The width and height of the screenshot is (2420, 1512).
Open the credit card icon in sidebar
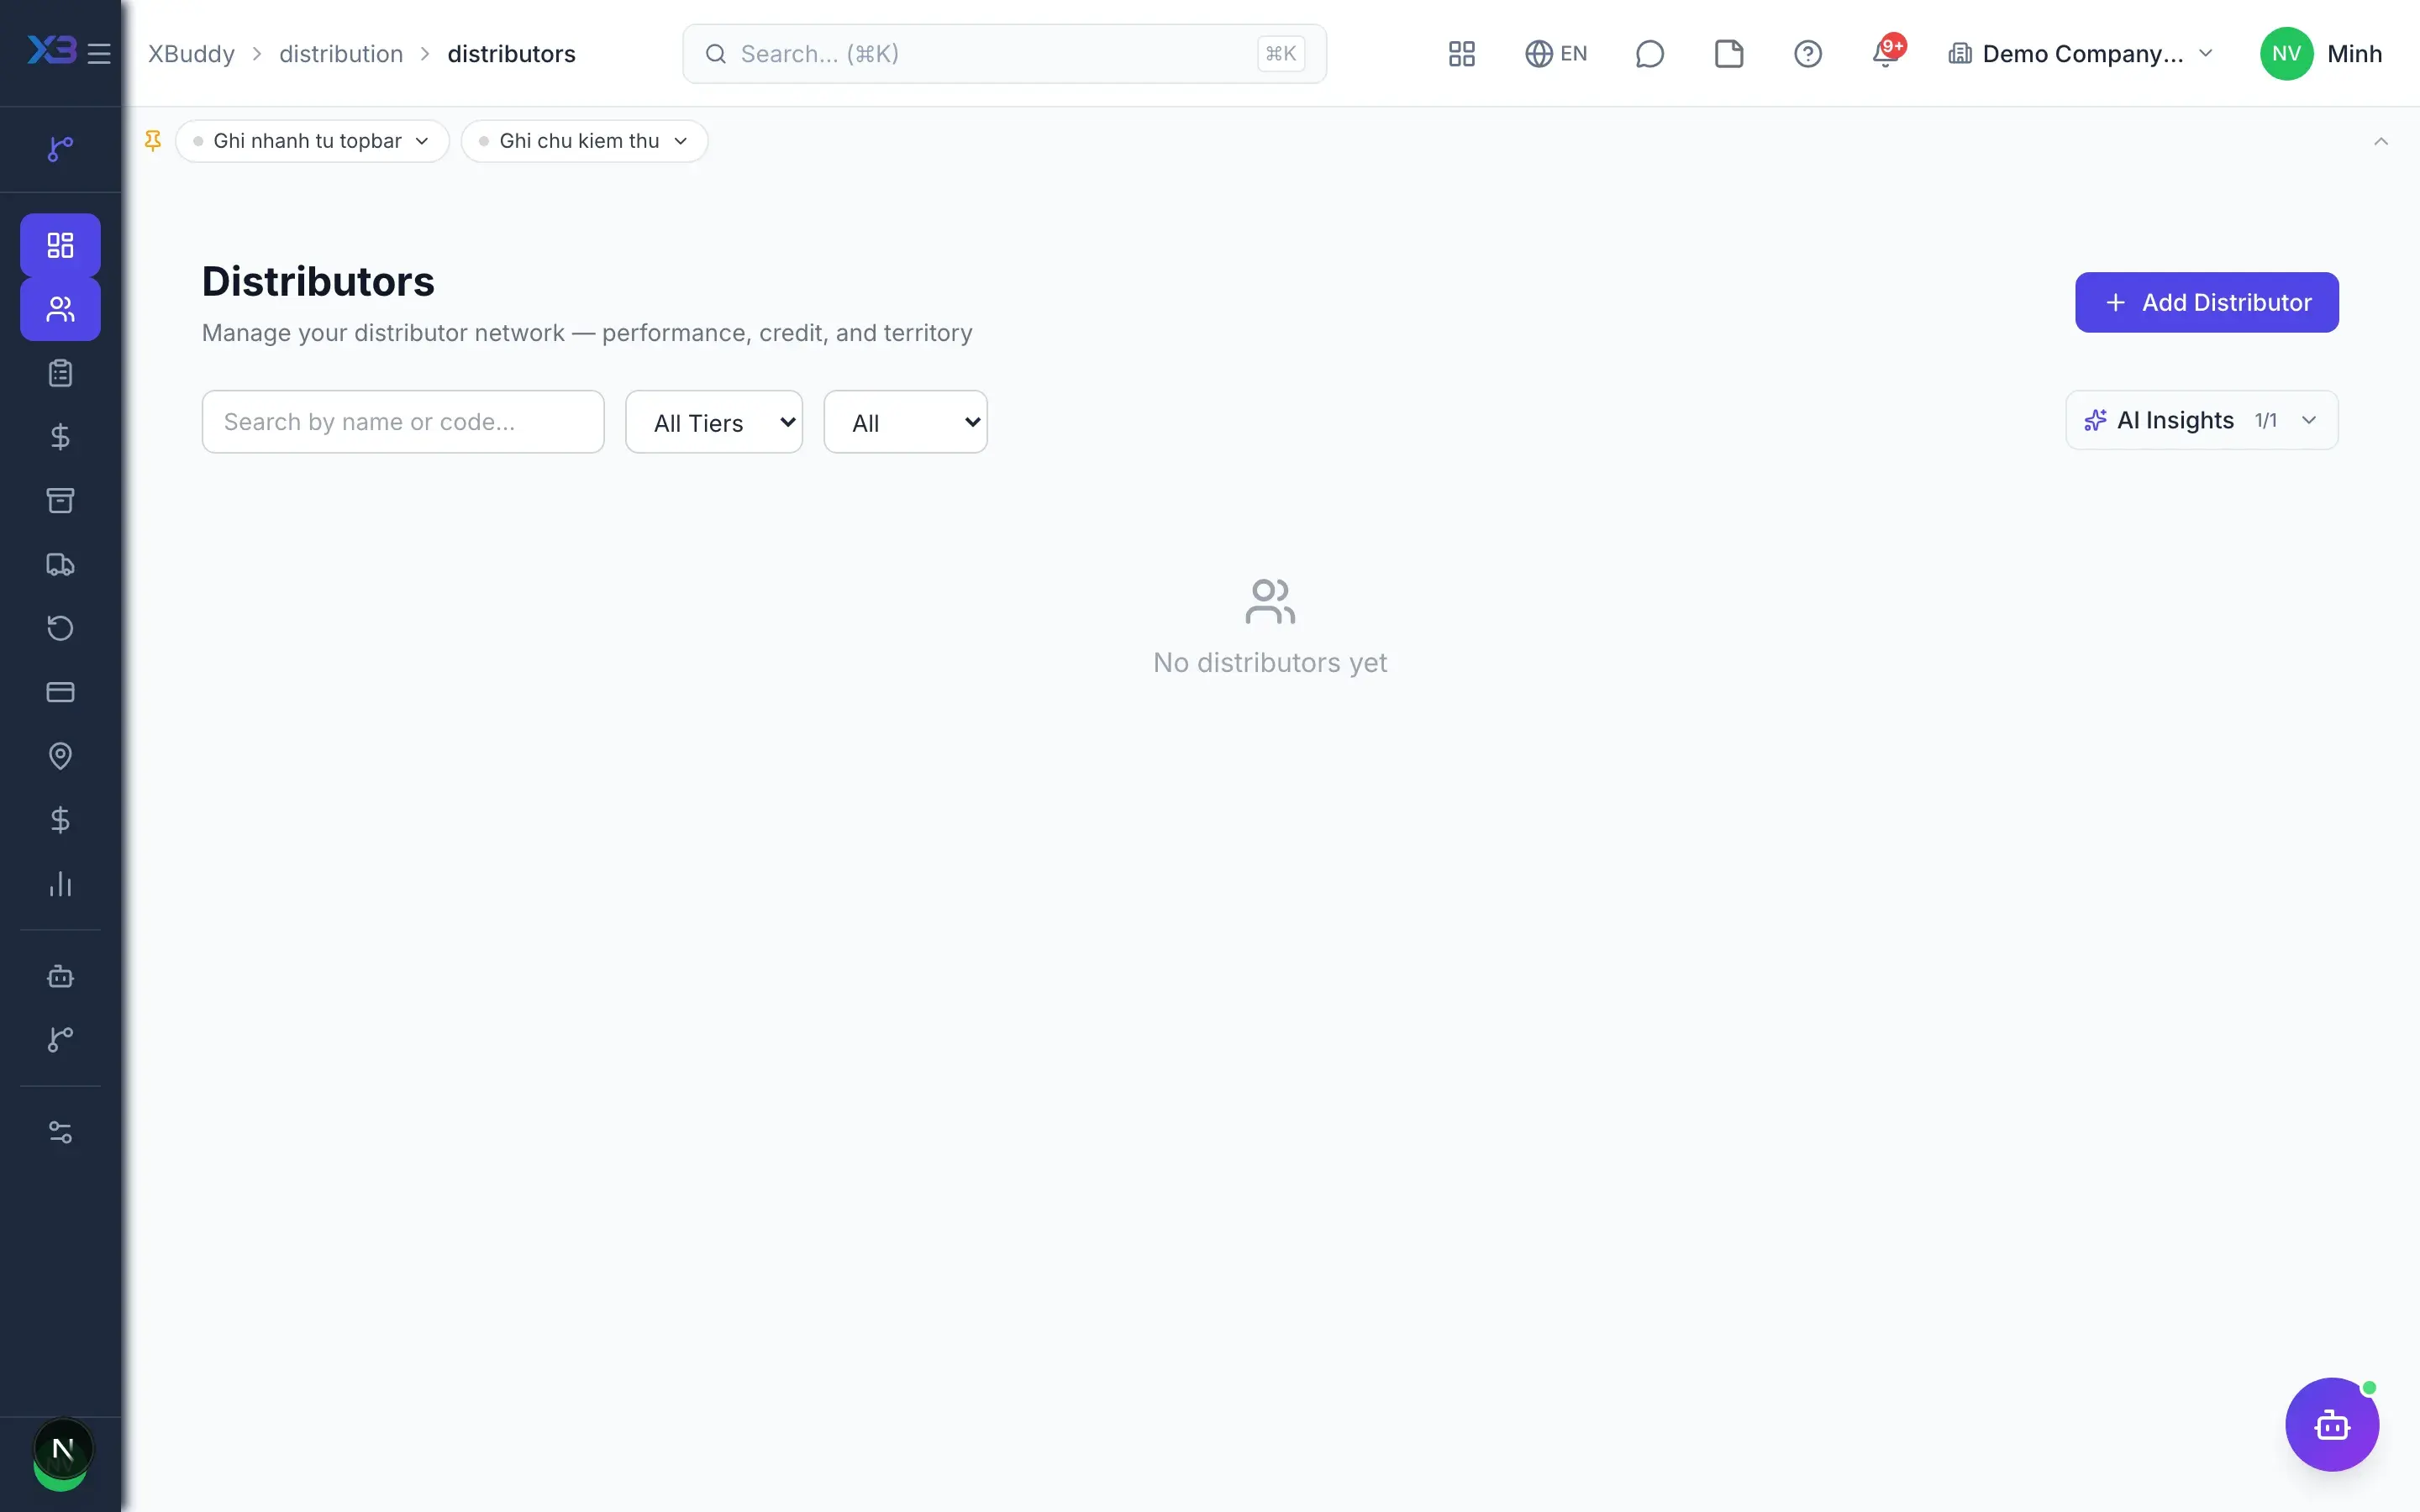60,692
